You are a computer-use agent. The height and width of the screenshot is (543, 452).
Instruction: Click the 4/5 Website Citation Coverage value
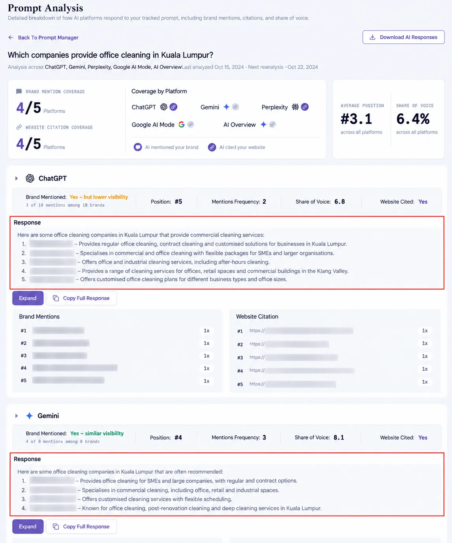coord(28,143)
